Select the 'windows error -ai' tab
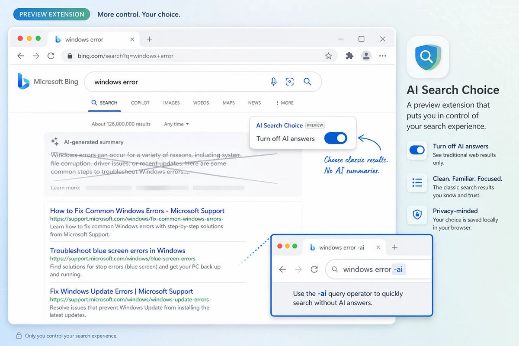This screenshot has height=346, width=519. [x=344, y=247]
